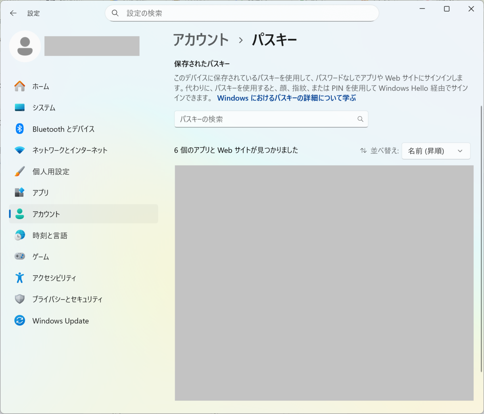484x414 pixels.
Task: Expand the パスキー search field magnifier
Action: click(x=360, y=119)
